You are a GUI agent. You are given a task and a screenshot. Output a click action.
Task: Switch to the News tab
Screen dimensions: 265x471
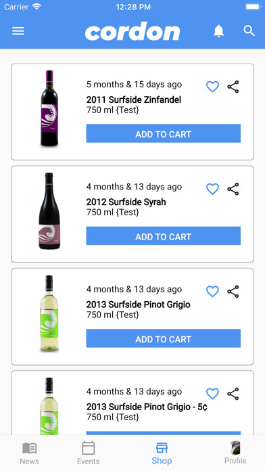pyautogui.click(x=30, y=453)
